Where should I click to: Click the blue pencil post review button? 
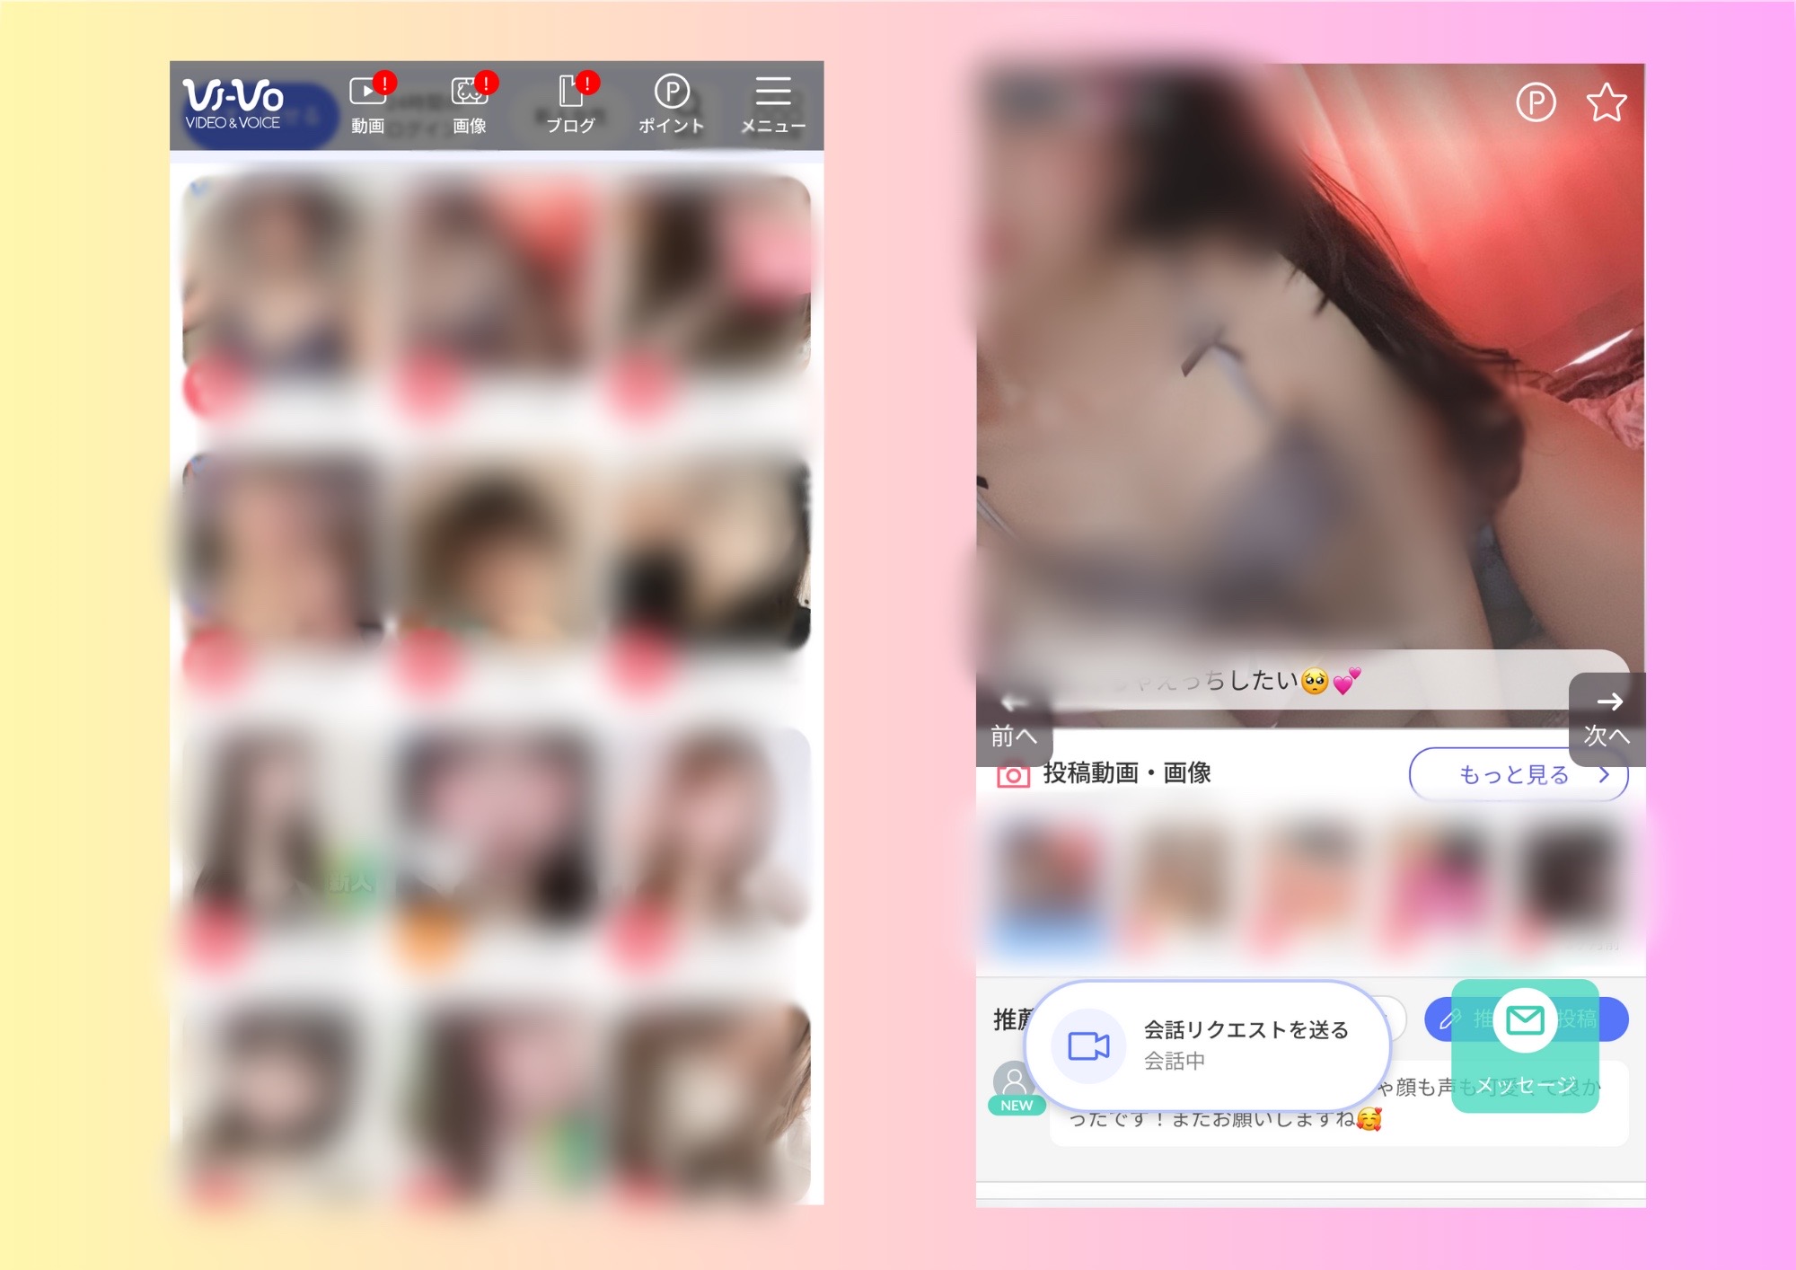[1448, 1019]
